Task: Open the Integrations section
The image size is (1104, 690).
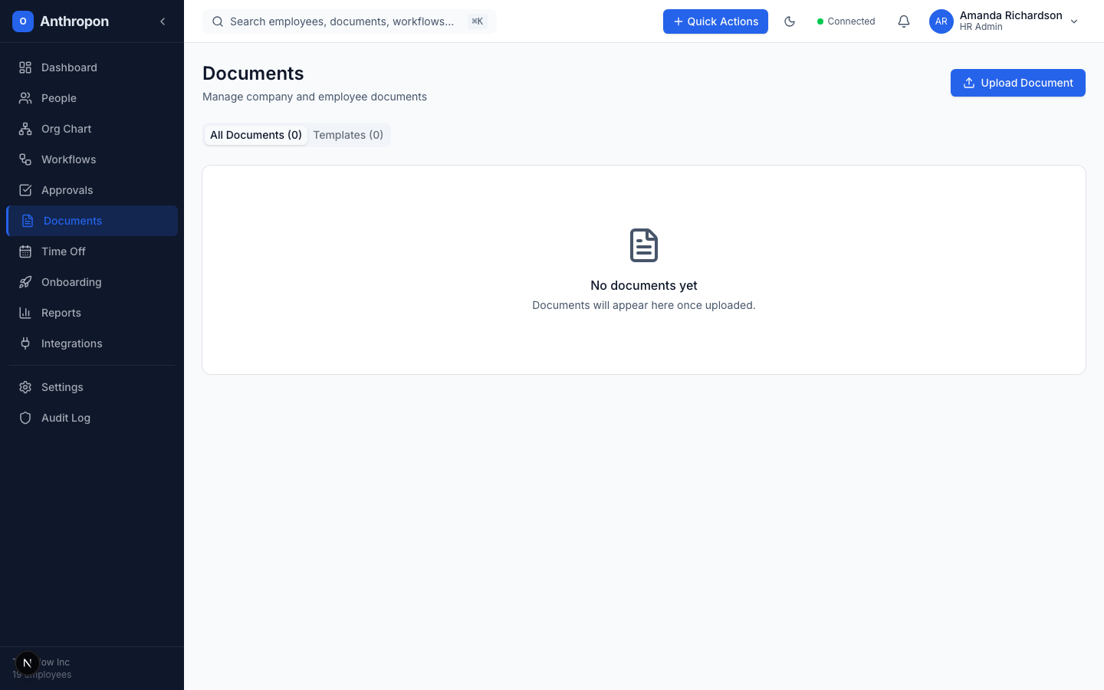Action: click(x=71, y=343)
